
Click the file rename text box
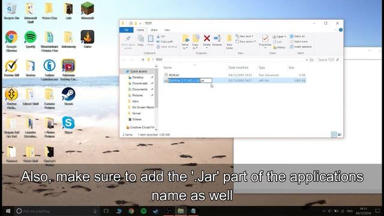click(x=190, y=80)
